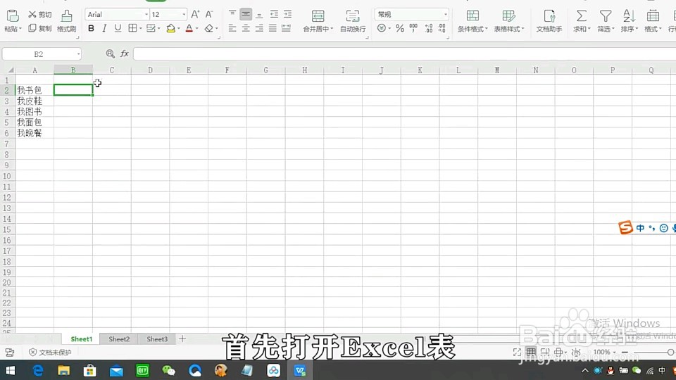Click the thousands separator icon

point(413,28)
